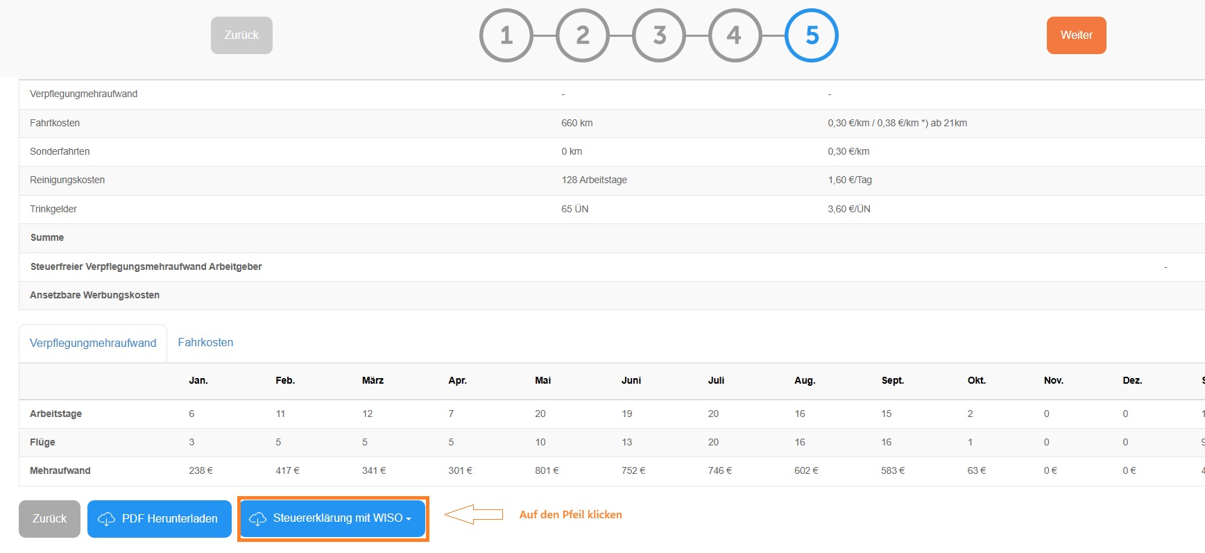
Task: Select step 4 circle
Action: (735, 35)
